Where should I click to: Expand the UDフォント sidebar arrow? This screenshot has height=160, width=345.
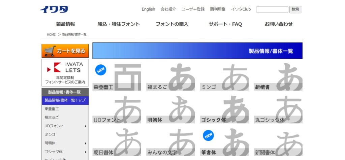(85, 126)
